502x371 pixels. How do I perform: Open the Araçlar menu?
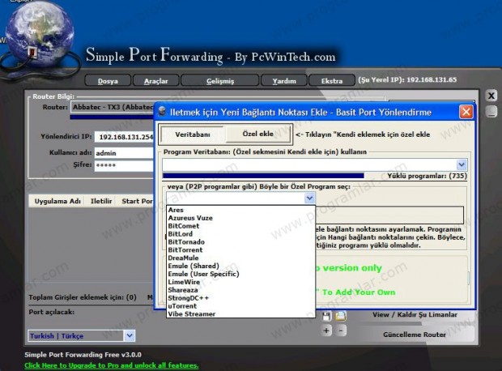click(x=156, y=81)
